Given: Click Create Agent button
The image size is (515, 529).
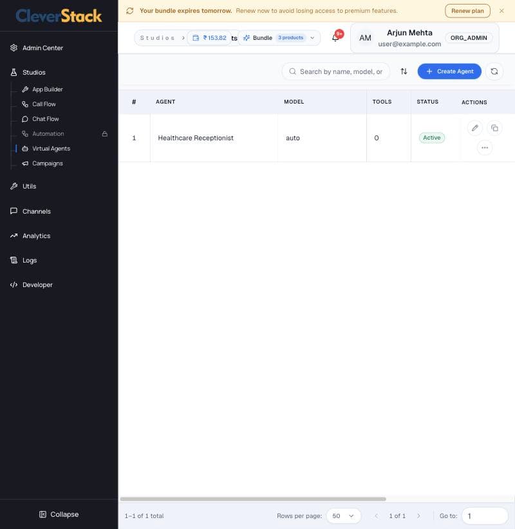Looking at the screenshot, I should 449,71.
